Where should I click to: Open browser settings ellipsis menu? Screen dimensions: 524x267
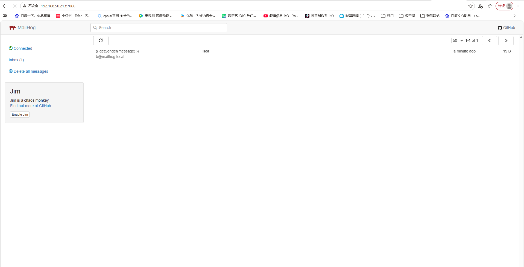(x=519, y=6)
